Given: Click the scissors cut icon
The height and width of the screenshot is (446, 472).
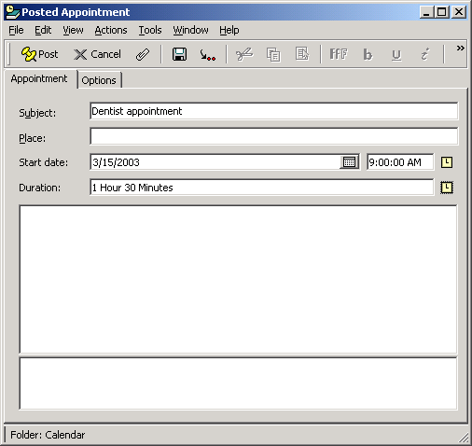Looking at the screenshot, I should (244, 54).
